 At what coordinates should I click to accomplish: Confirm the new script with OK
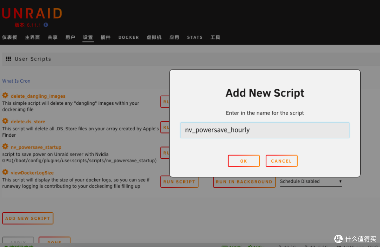pos(243,161)
